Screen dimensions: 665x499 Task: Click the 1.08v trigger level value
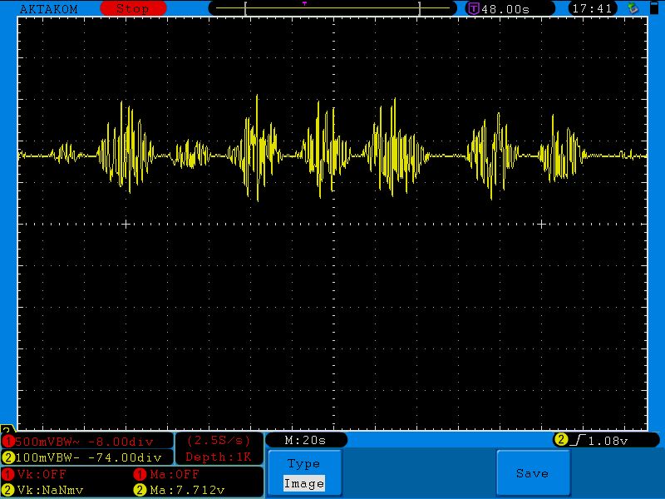608,441
